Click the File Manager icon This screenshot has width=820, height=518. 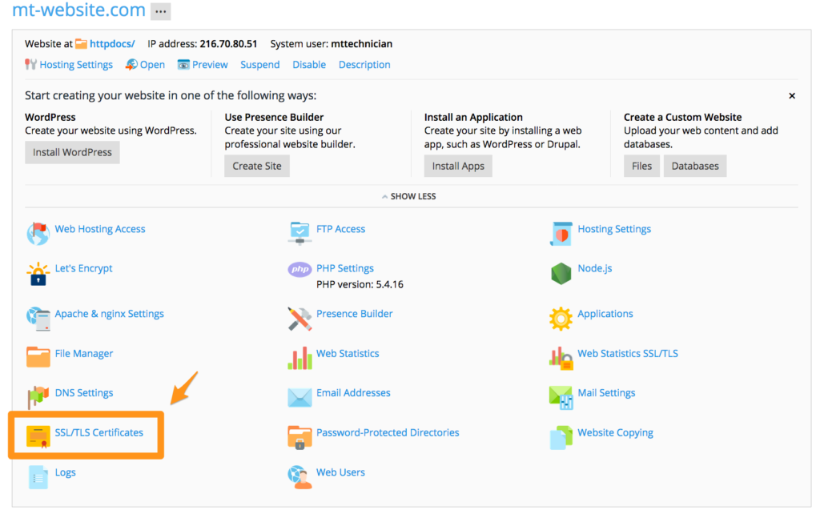click(38, 354)
